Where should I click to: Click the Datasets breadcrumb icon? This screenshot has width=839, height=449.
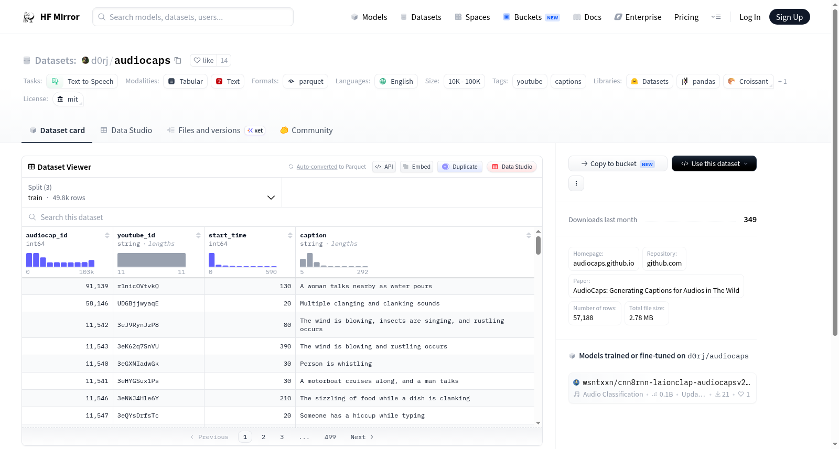click(27, 60)
